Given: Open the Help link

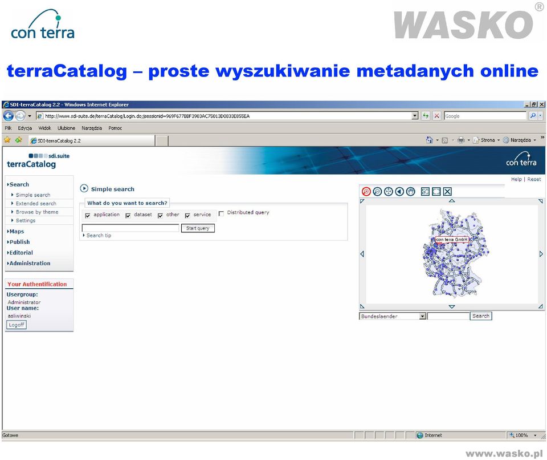Looking at the screenshot, I should pyautogui.click(x=516, y=179).
